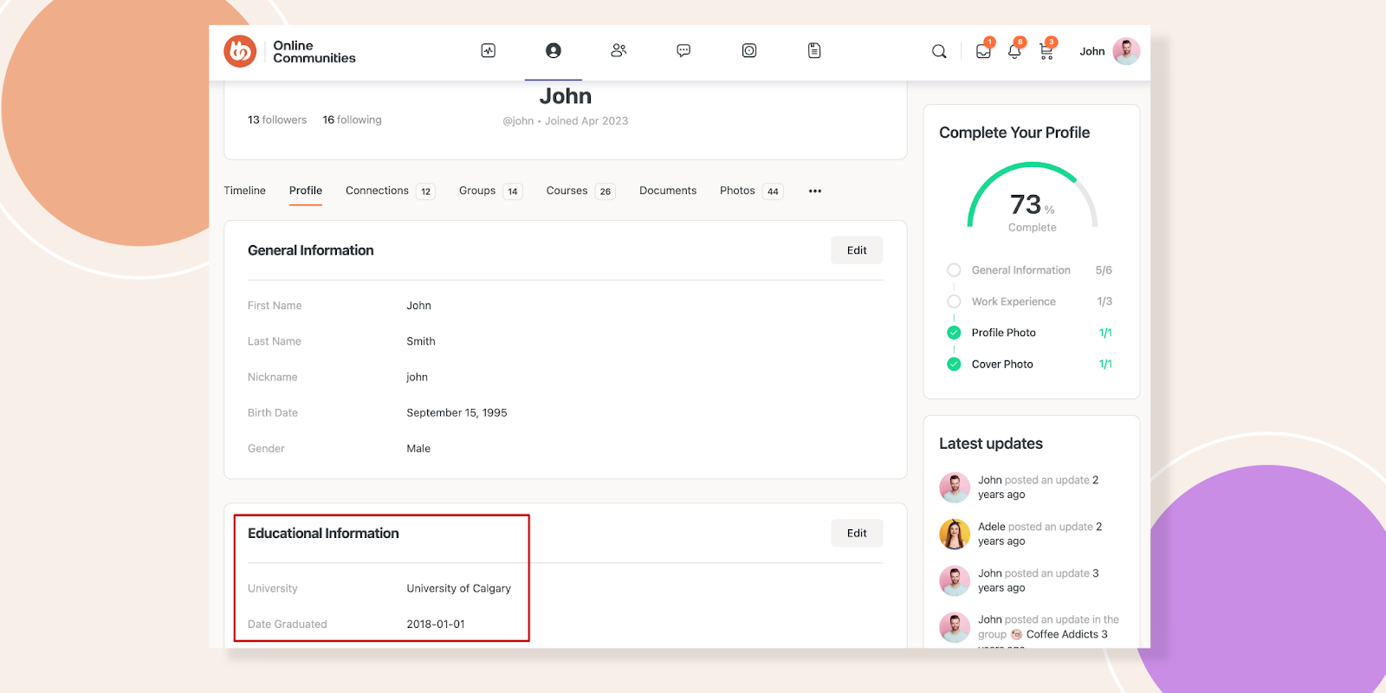This screenshot has height=693, width=1386.
Task: Open the Coffee Addicts group link
Action: [x=1062, y=634]
